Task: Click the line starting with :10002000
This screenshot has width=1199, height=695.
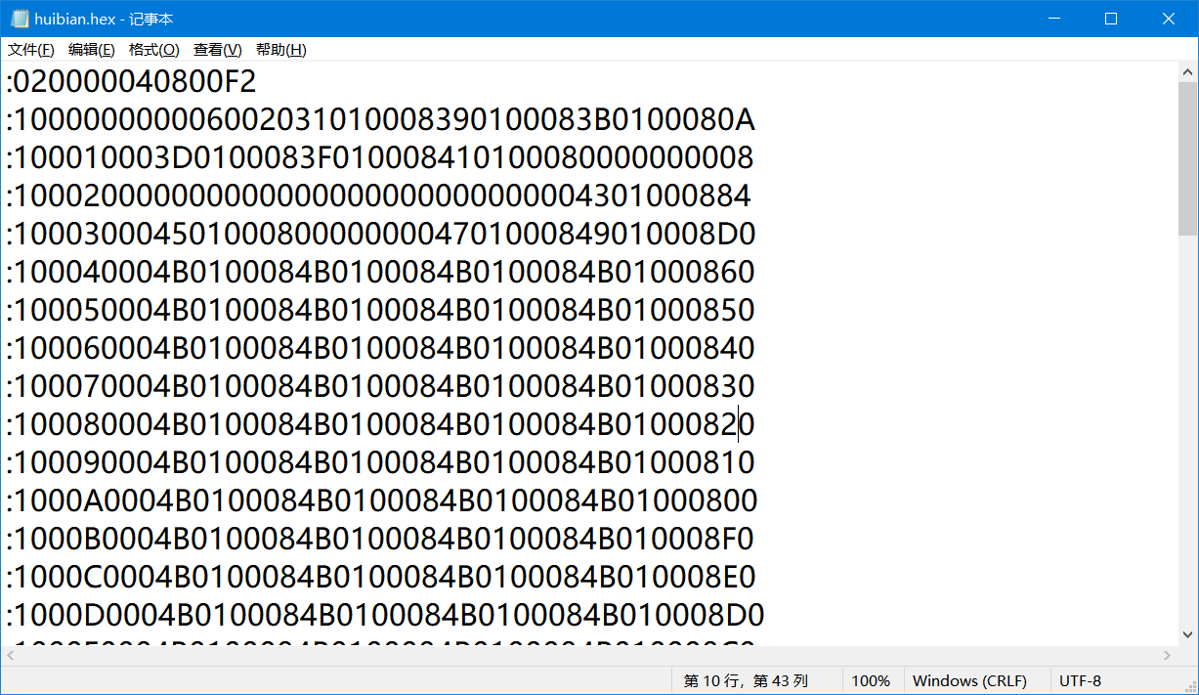Action: pos(379,195)
